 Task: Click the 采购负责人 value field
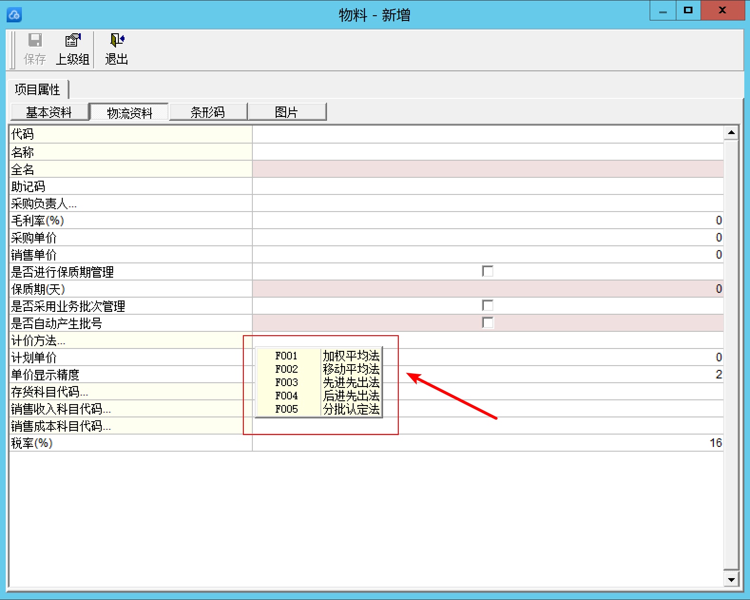coord(488,203)
